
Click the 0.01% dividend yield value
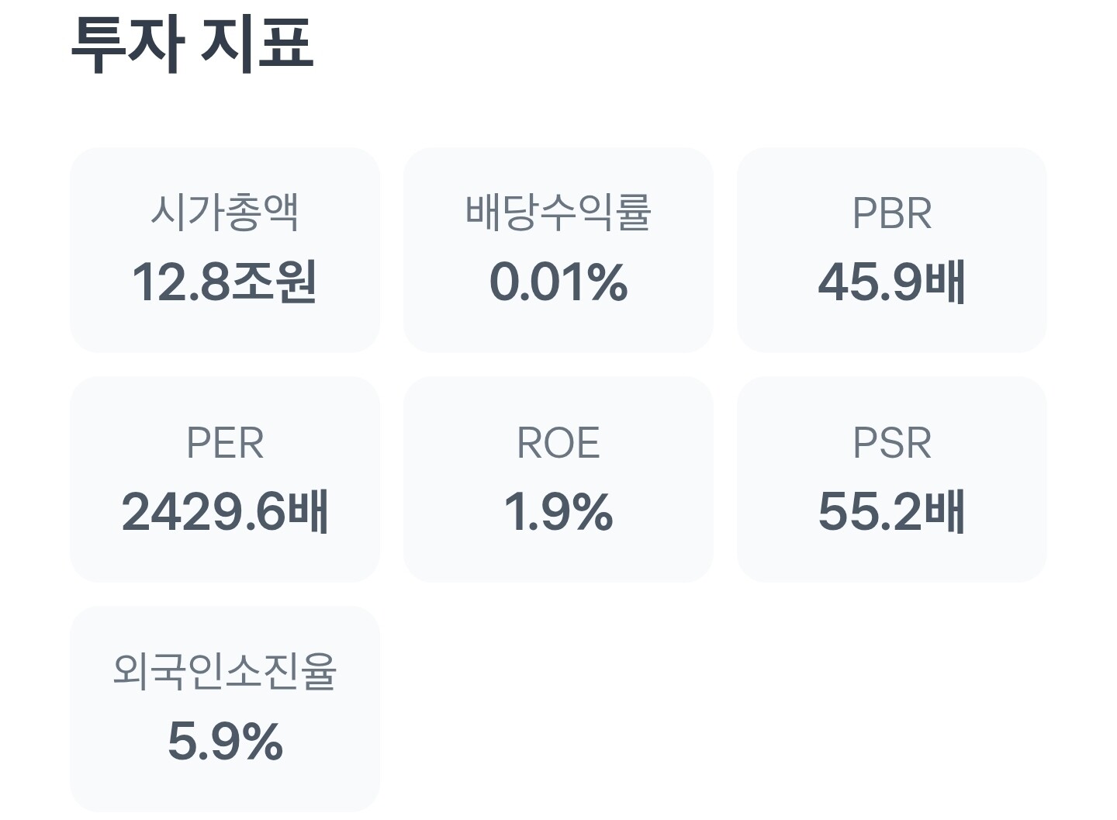click(558, 282)
